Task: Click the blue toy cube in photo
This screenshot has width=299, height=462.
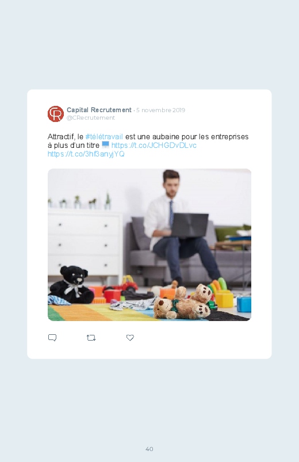Action: point(244,304)
